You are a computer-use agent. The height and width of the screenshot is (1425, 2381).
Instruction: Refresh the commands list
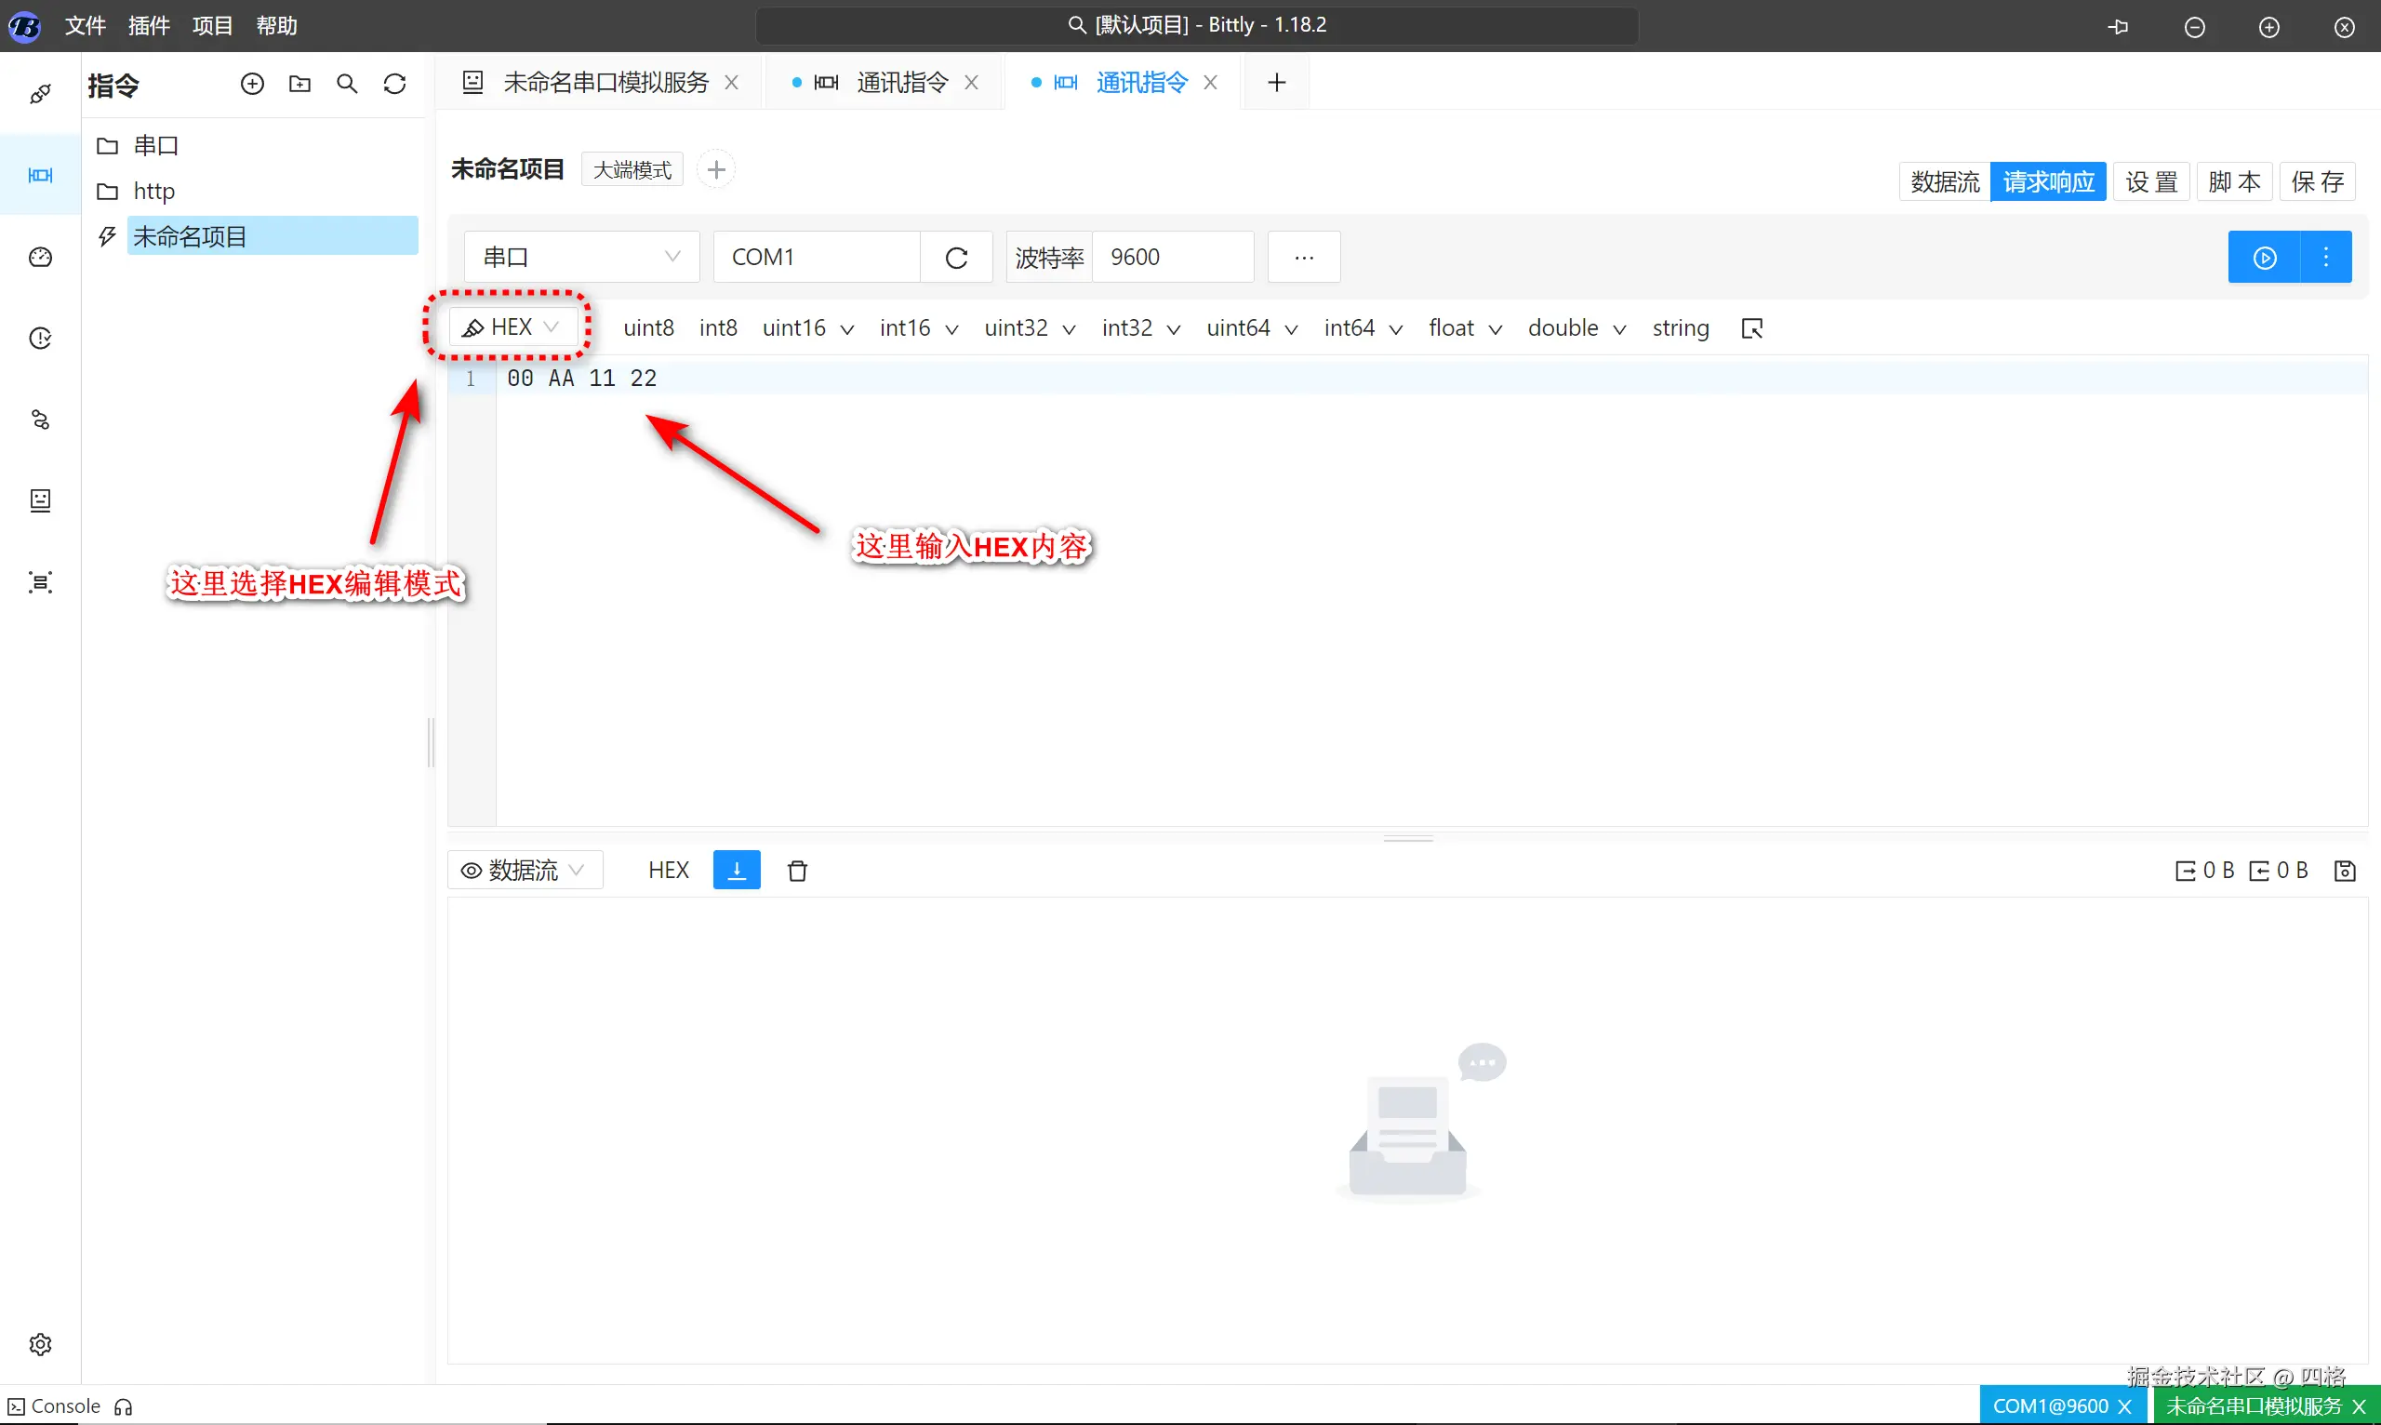(x=394, y=85)
